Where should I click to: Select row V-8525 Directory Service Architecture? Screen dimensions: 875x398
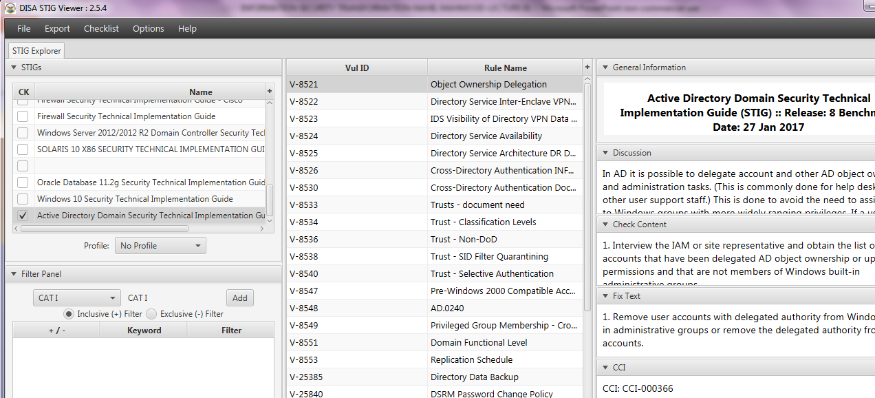(x=435, y=153)
